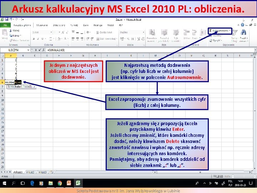Open the Plik tab
Viewport: 257px width, 193px height.
tap(5, 25)
